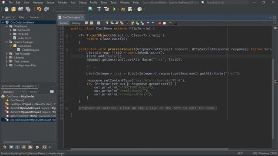278x156 pixels.
Task: Open the Debug menu
Action: [x=83, y=3]
